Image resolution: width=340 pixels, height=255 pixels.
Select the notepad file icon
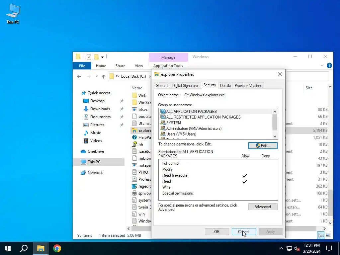tap(134, 165)
